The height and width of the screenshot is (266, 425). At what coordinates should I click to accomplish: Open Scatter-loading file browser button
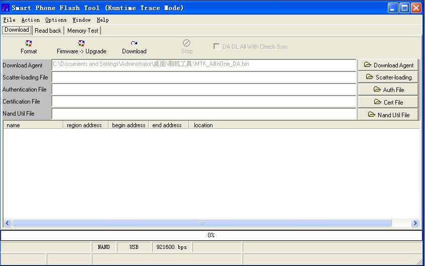[x=388, y=77]
